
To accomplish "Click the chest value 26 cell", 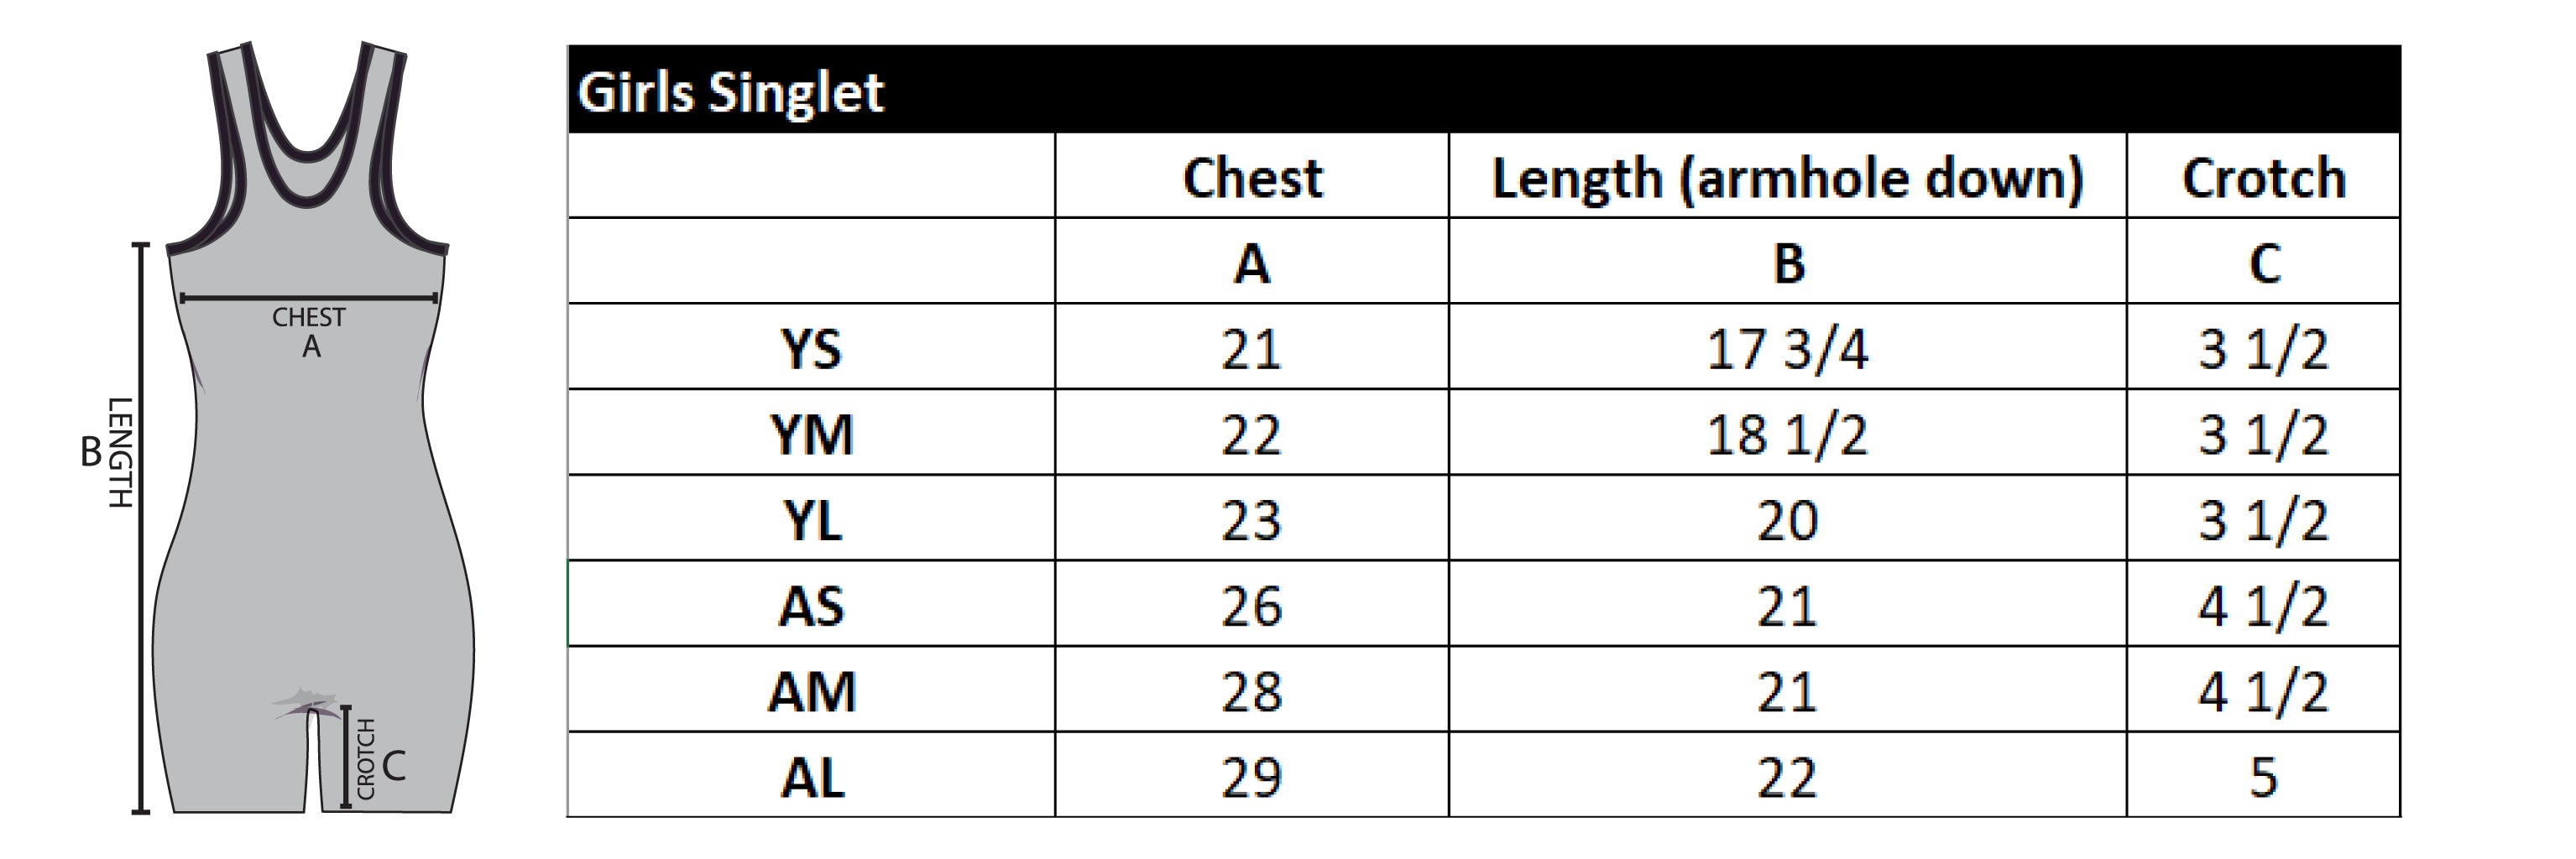I will pos(1251,607).
